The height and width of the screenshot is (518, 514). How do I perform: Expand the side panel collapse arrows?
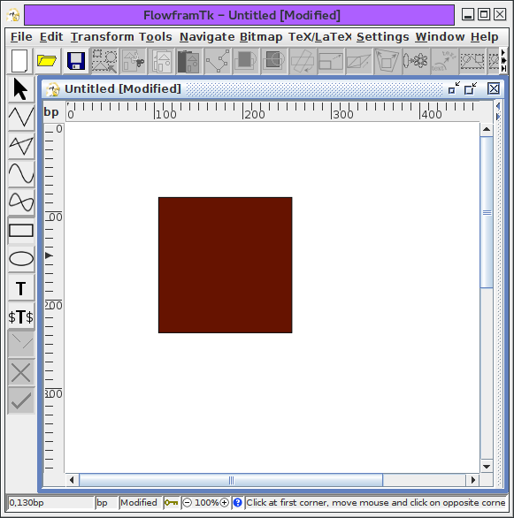(498, 111)
